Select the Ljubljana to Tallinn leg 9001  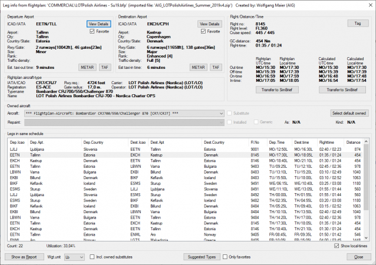[x=186, y=149]
